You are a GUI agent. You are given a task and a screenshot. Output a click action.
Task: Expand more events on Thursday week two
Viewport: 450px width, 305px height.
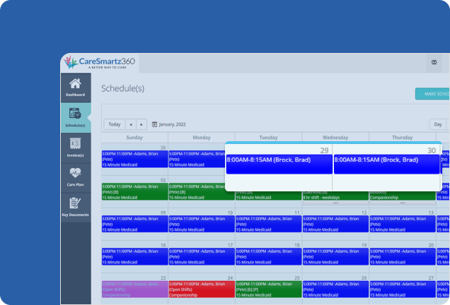pos(403,203)
